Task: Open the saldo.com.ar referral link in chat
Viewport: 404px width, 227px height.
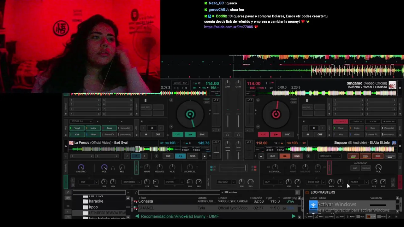Action: click(x=229, y=27)
